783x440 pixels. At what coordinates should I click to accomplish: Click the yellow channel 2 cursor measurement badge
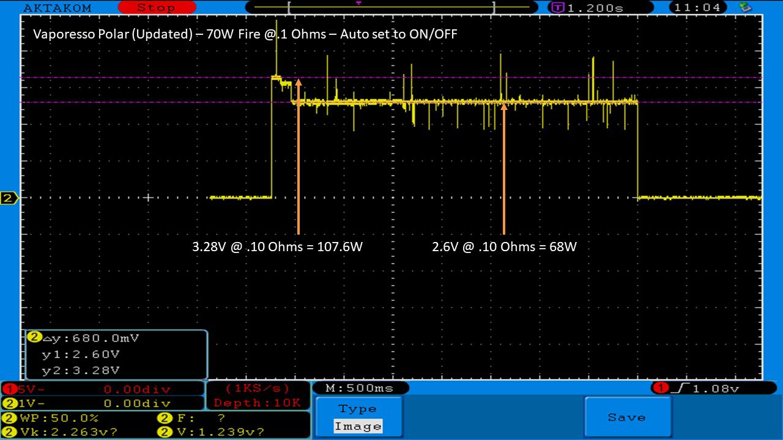pyautogui.click(x=34, y=337)
